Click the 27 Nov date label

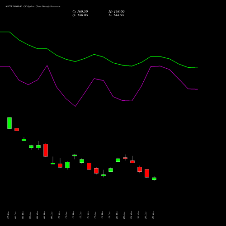coord(9,215)
